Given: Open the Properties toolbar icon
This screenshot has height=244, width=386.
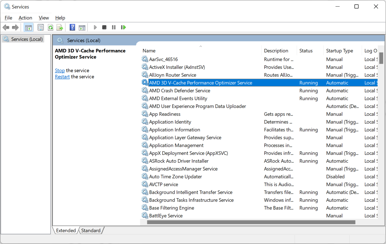Looking at the screenshot, I should click(41, 27).
